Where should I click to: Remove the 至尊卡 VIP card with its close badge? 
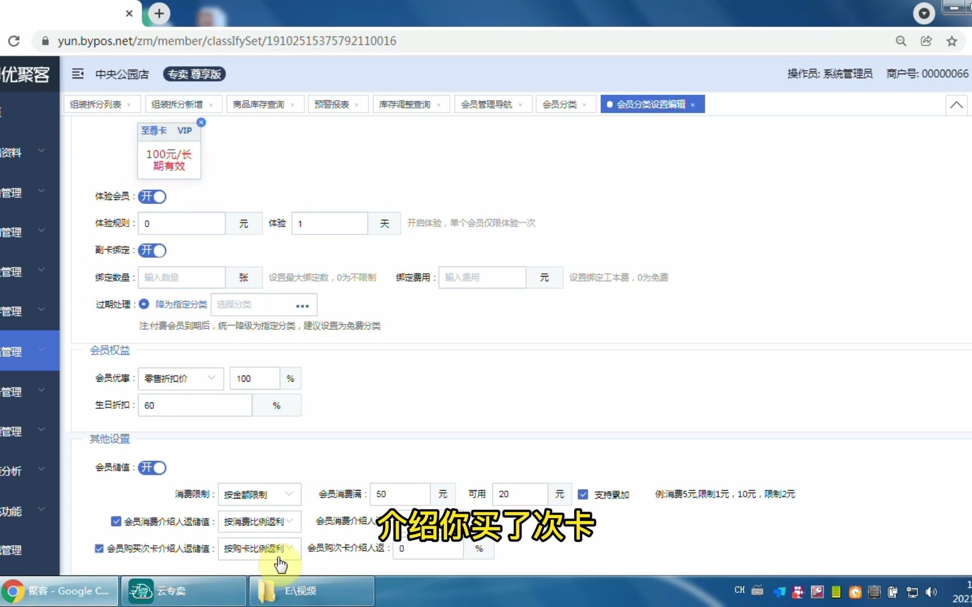201,123
